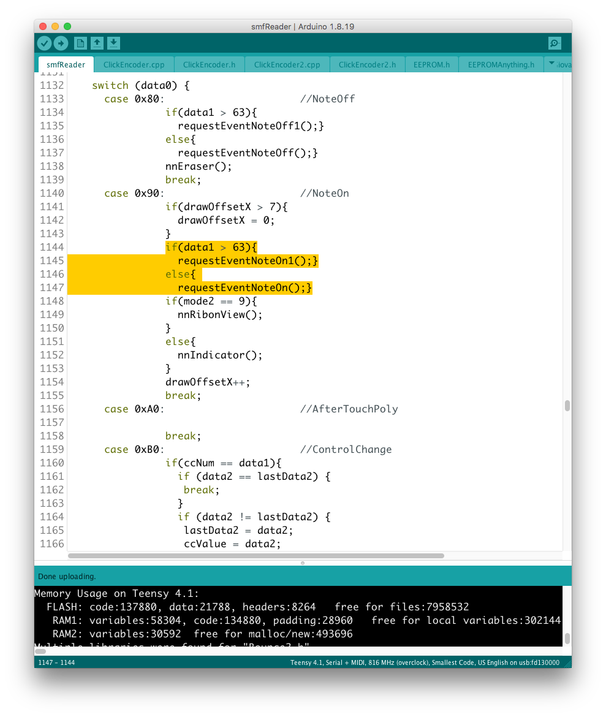Click the Verify checkmark button
606x717 pixels.
pyautogui.click(x=44, y=43)
